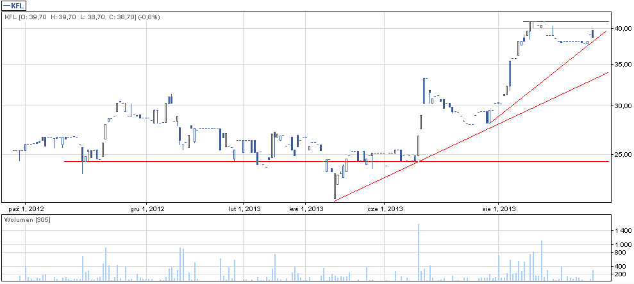Click the 400 volume axis label
Screen dimensions: 634x284
621,267
